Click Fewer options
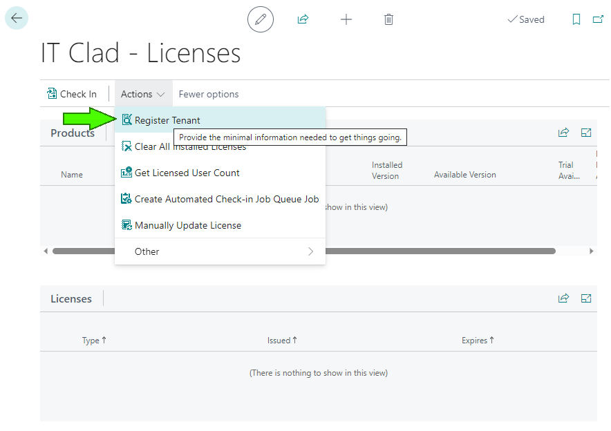This screenshot has width=611, height=431. pos(209,94)
